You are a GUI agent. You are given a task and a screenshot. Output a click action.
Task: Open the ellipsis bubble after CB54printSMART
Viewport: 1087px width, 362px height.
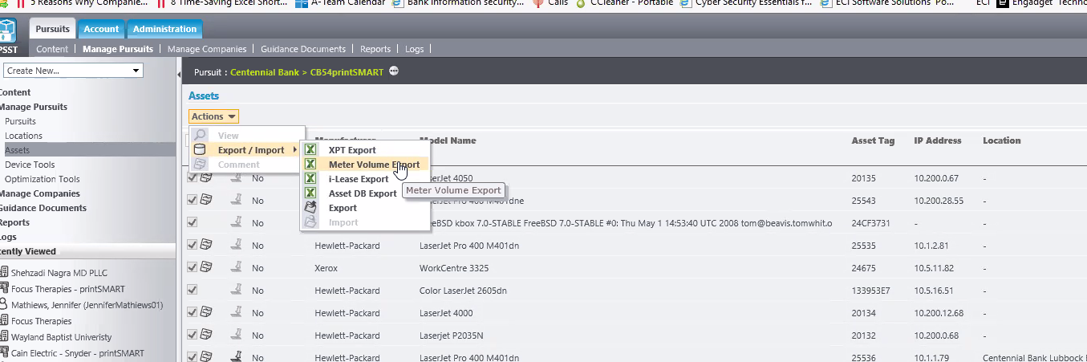pos(393,71)
